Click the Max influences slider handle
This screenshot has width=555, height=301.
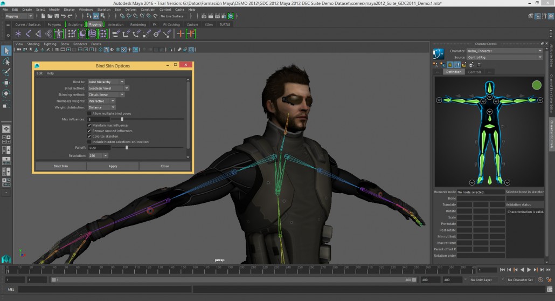click(x=122, y=119)
